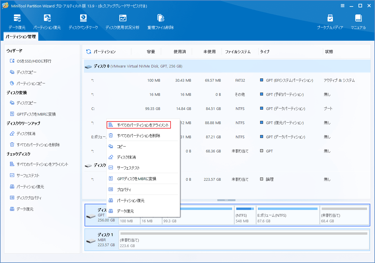Choose ディスク抹消 in context menu
The image size is (375, 263).
point(143,157)
